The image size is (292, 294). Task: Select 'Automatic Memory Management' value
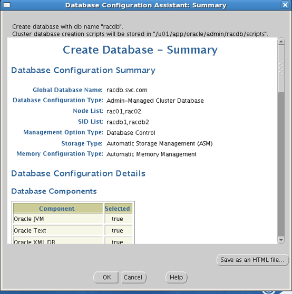click(x=151, y=154)
